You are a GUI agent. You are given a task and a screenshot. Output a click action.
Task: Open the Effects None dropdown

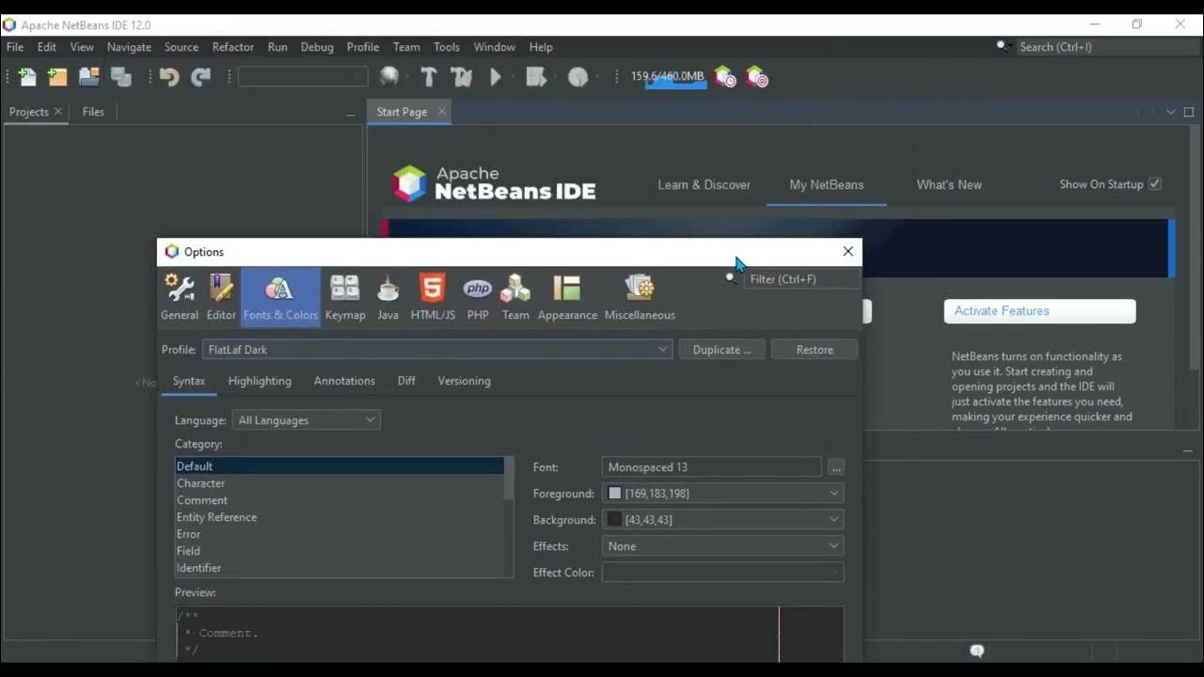722,546
